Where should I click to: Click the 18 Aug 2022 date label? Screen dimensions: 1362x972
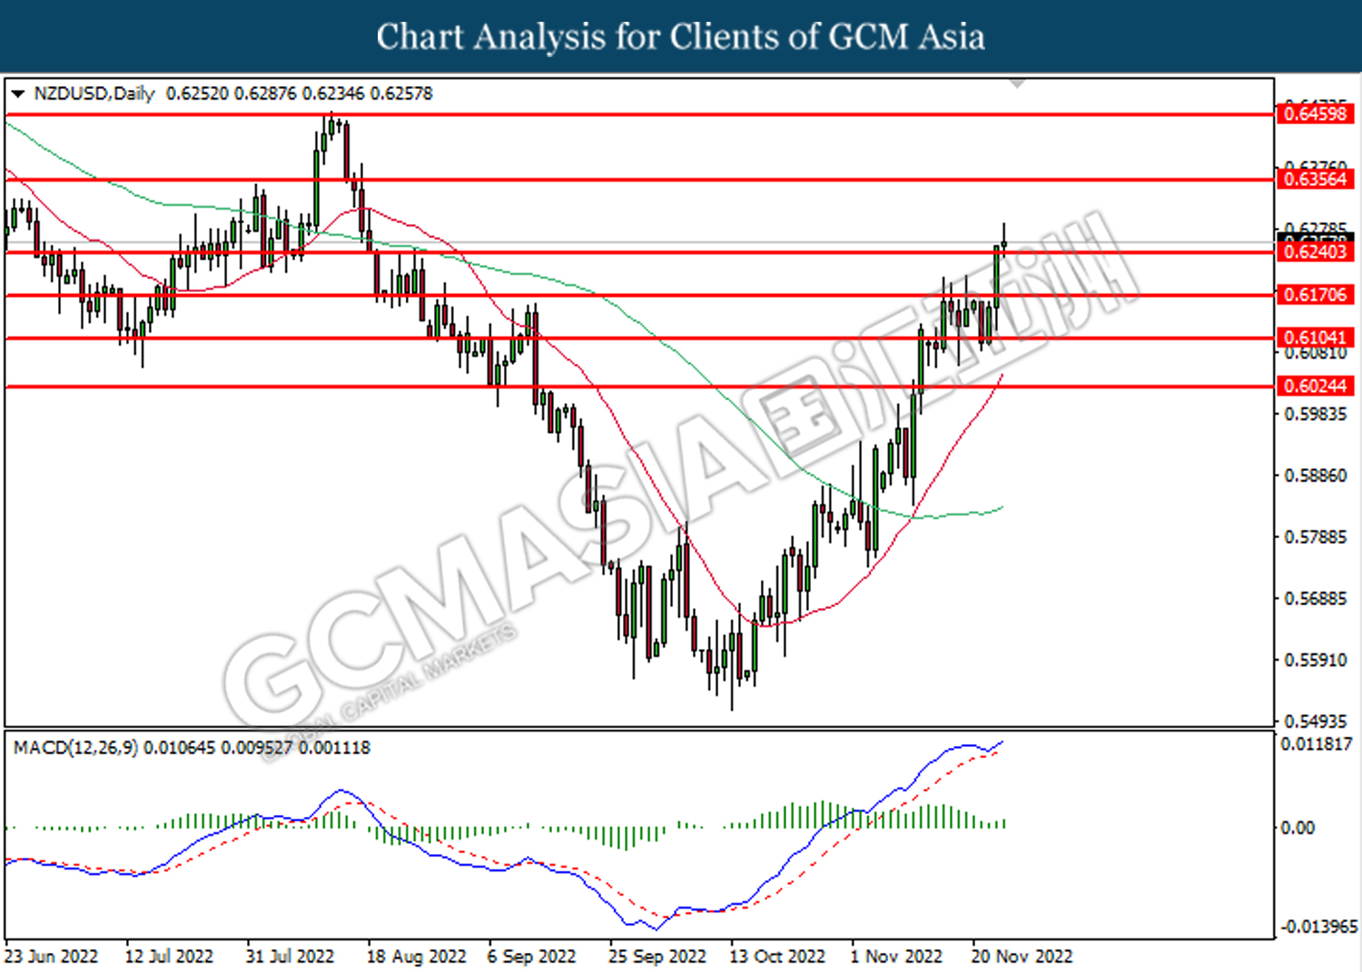416,957
